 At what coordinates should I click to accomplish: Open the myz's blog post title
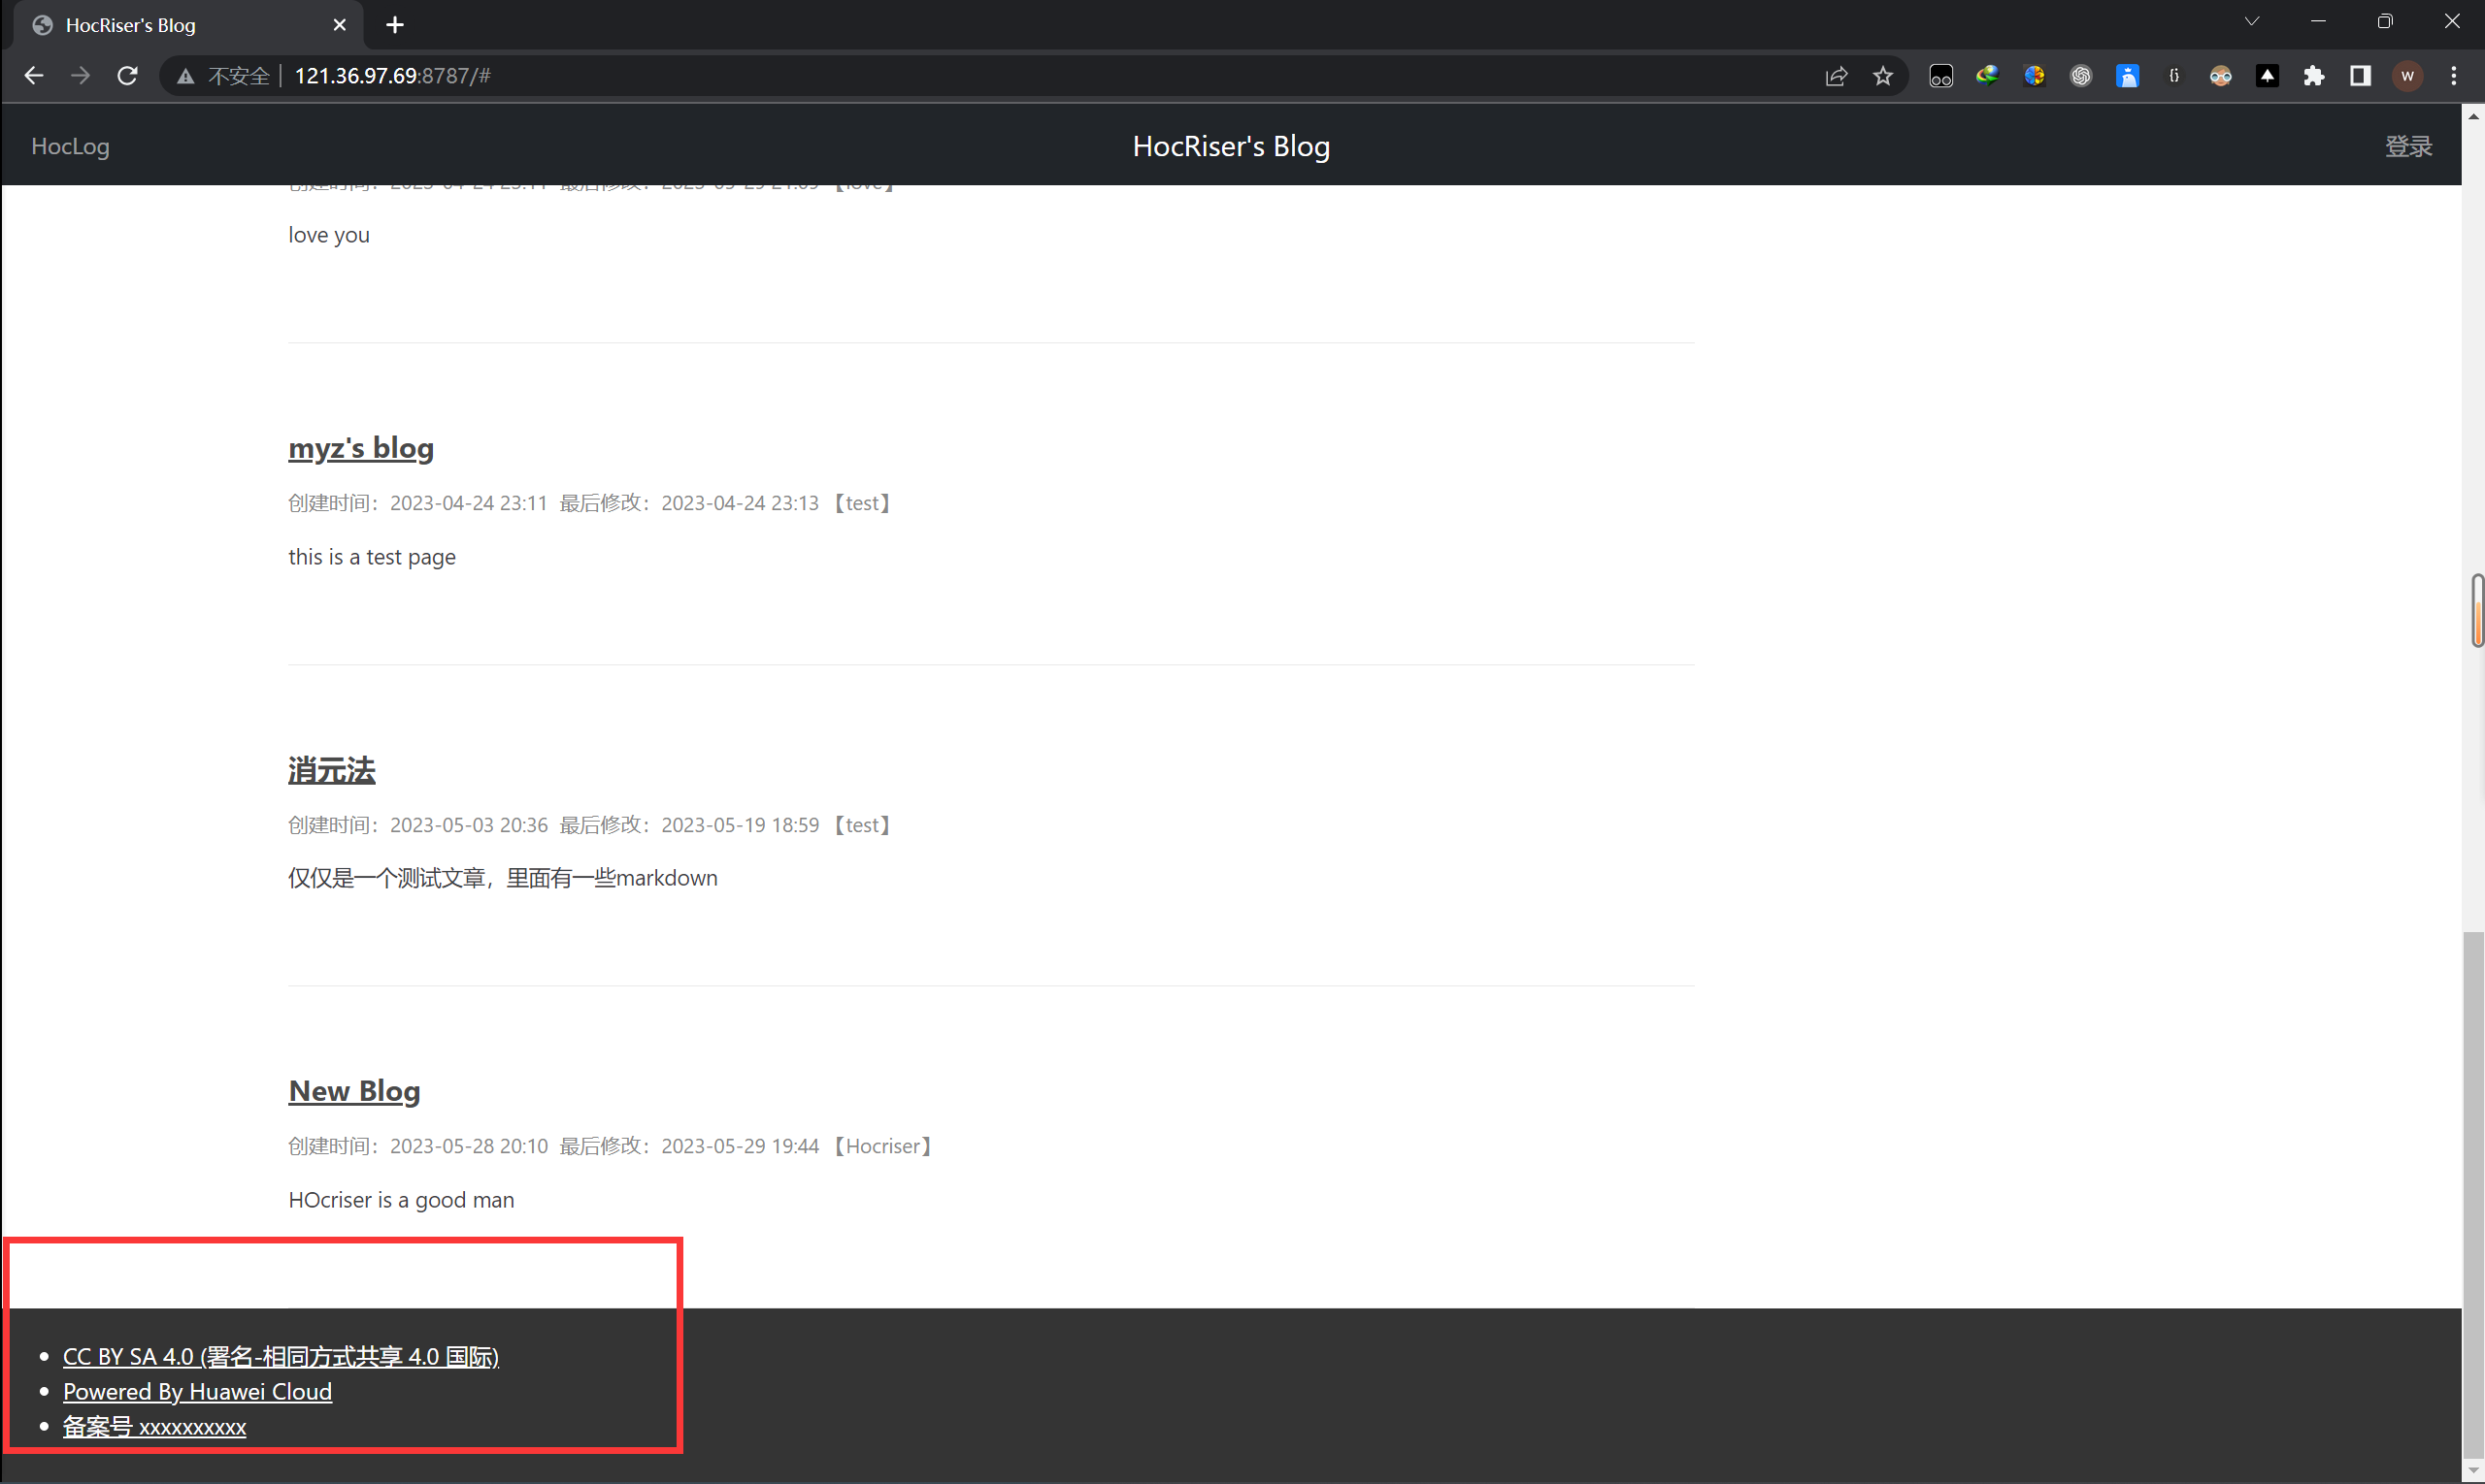coord(360,448)
